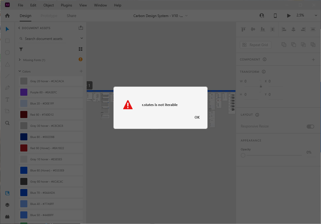Open the Layers panel

pyautogui.click(x=7, y=205)
